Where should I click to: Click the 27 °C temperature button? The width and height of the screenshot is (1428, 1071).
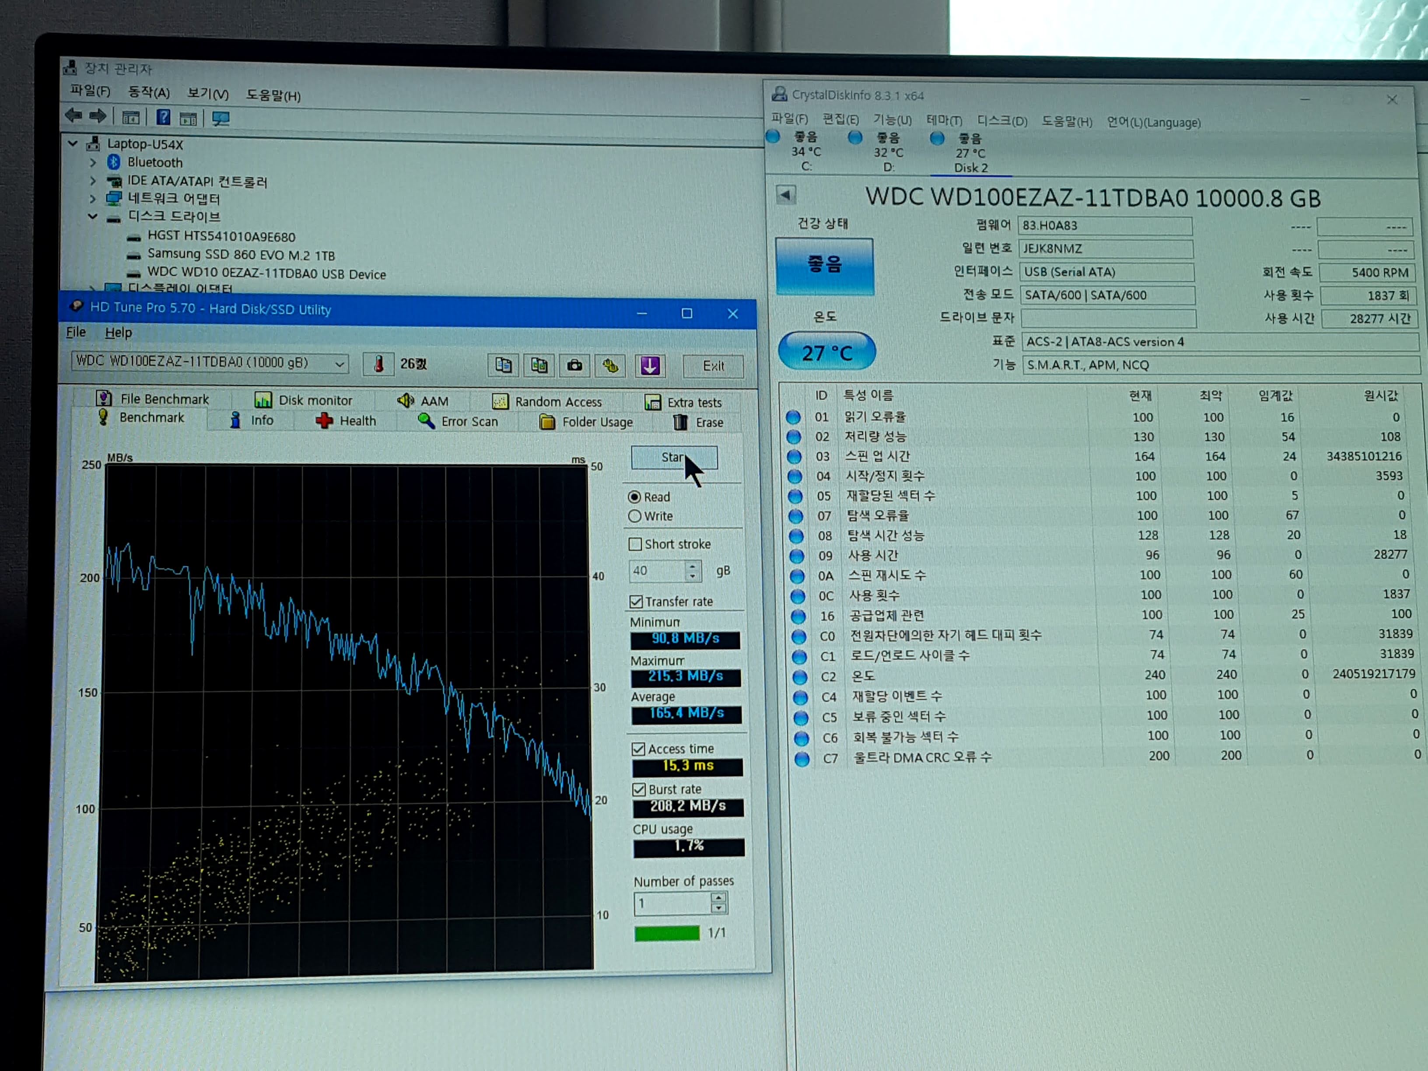[x=827, y=352]
